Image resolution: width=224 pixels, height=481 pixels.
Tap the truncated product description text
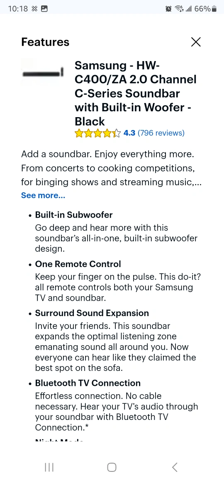pos(112,168)
